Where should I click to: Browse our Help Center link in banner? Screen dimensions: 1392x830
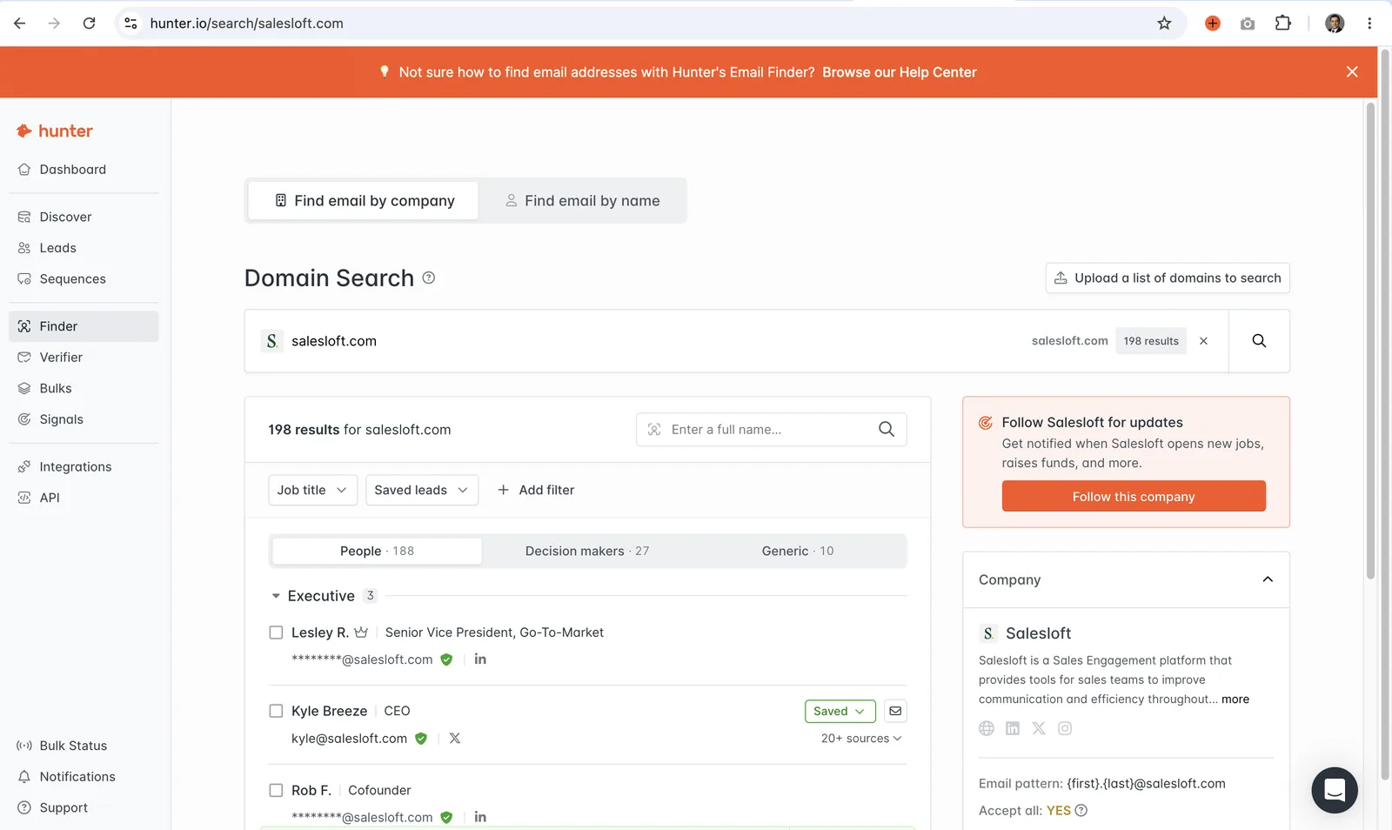pos(900,72)
